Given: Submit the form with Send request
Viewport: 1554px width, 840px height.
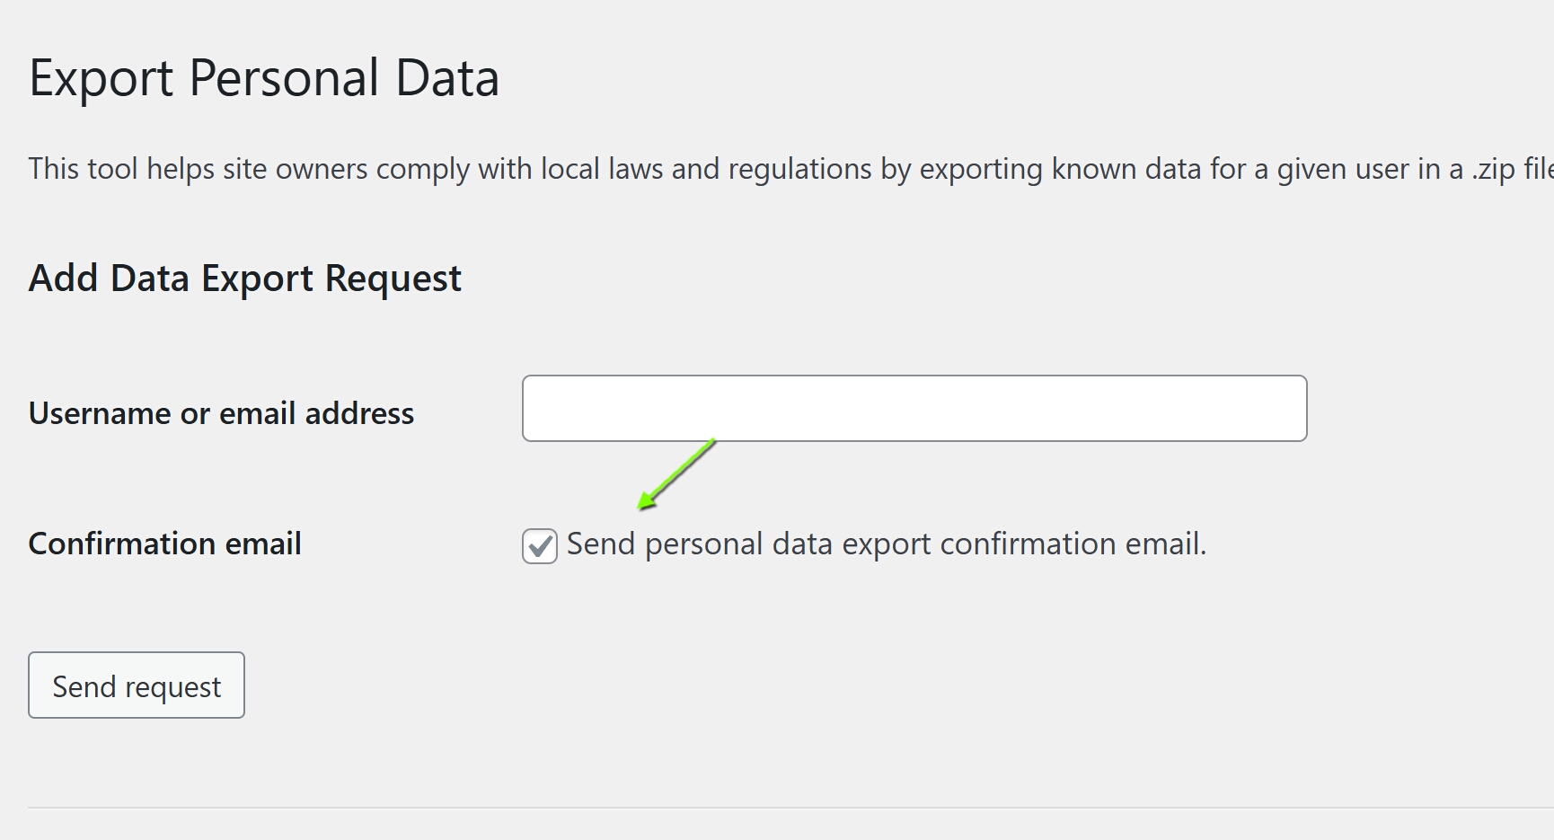Looking at the screenshot, I should 137,685.
